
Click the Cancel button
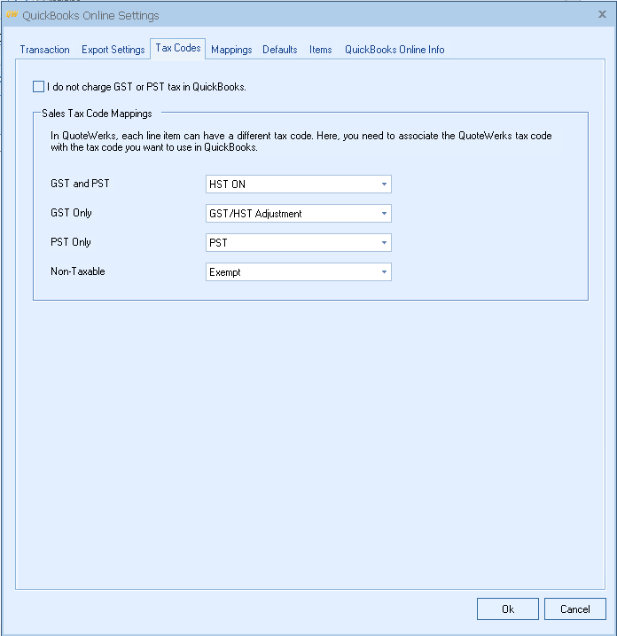click(x=575, y=609)
